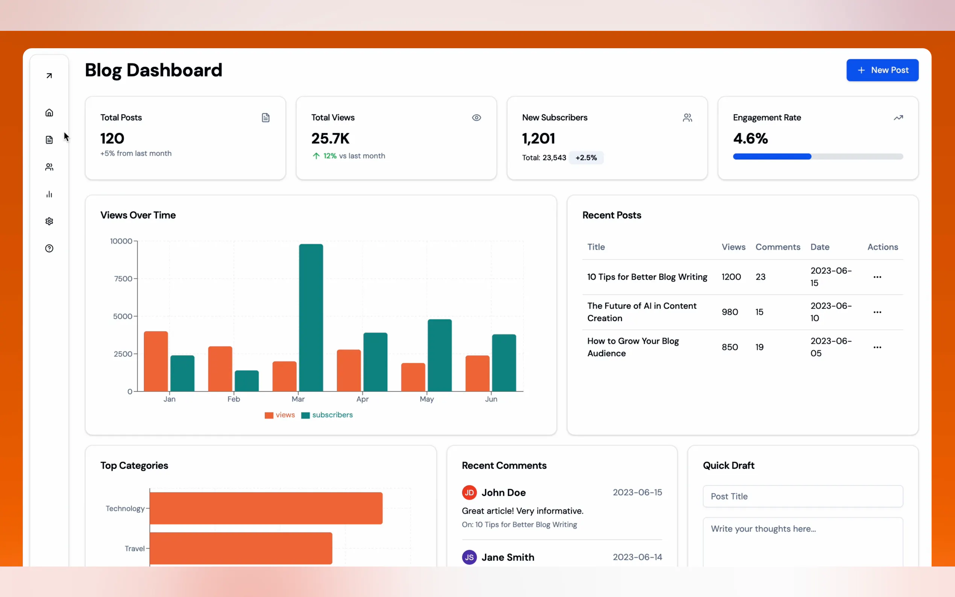Toggle the subscribers legend item in chart
The image size is (955, 597).
(x=327, y=415)
